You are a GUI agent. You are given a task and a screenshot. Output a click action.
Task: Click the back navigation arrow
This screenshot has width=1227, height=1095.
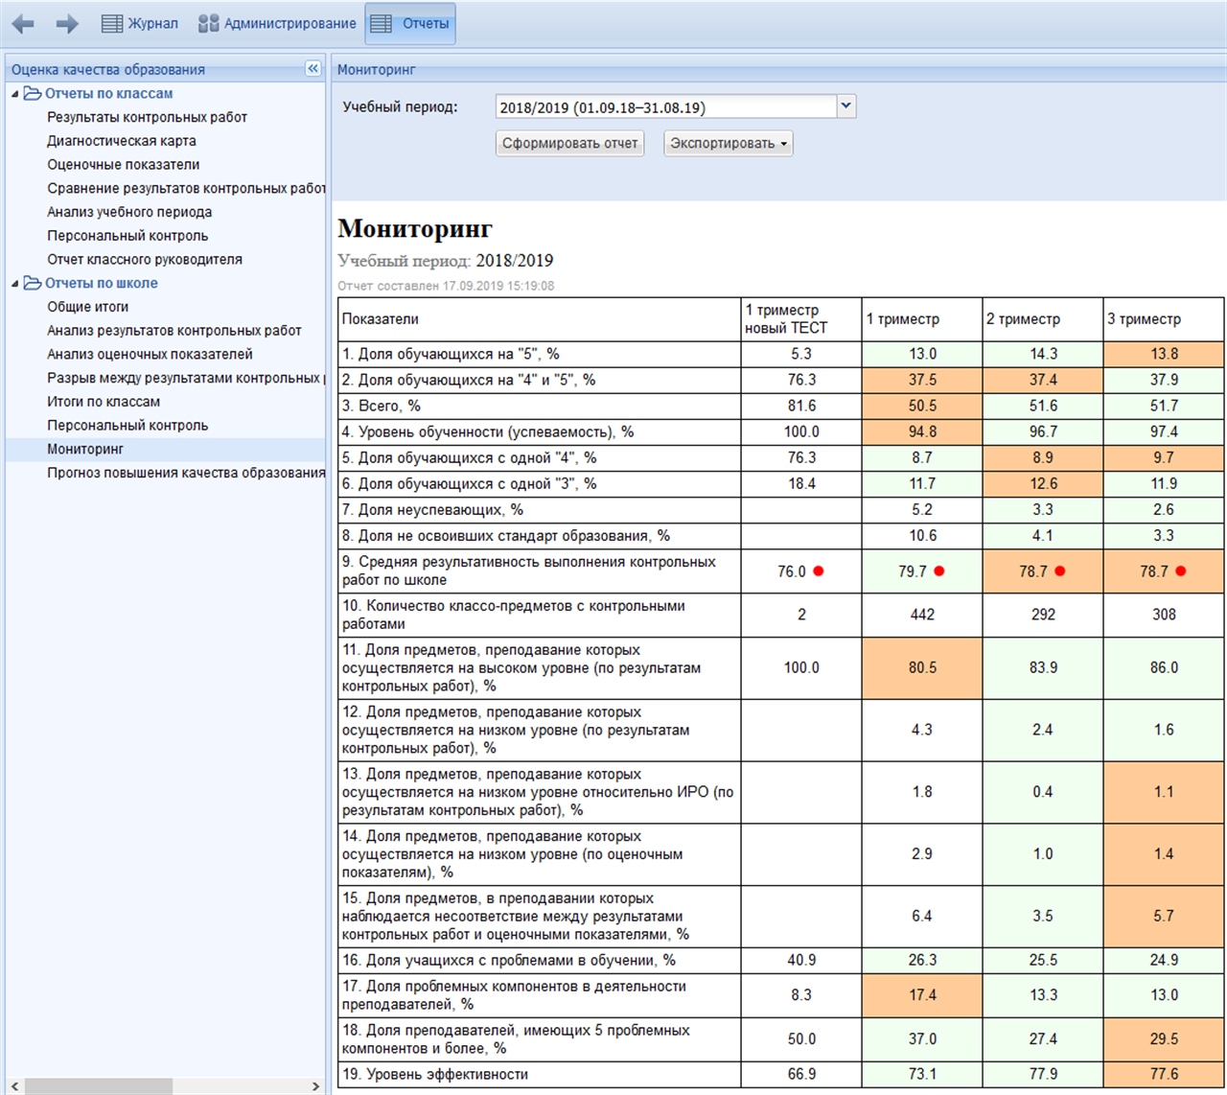tap(23, 24)
